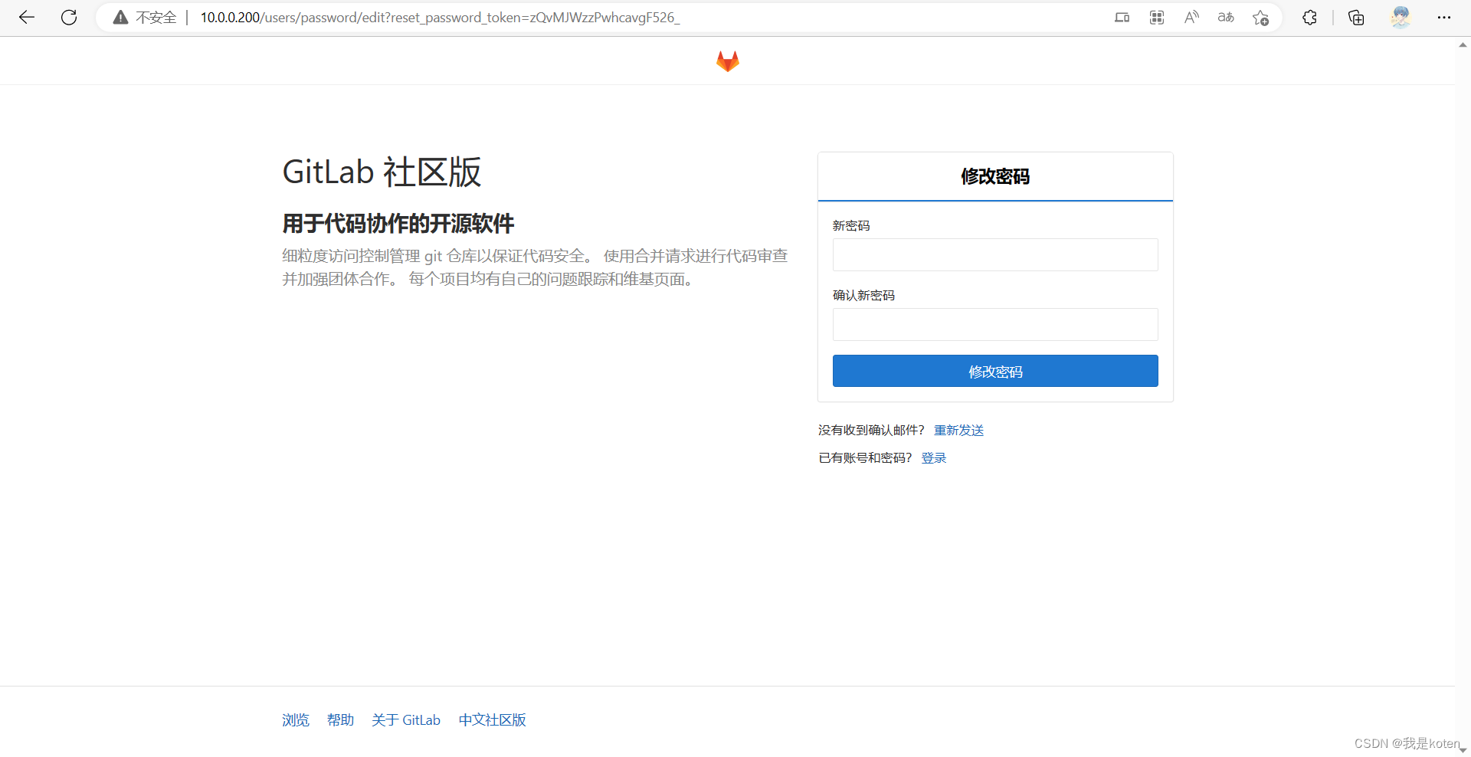Open the 关于 GitLab footer link

pos(406,720)
